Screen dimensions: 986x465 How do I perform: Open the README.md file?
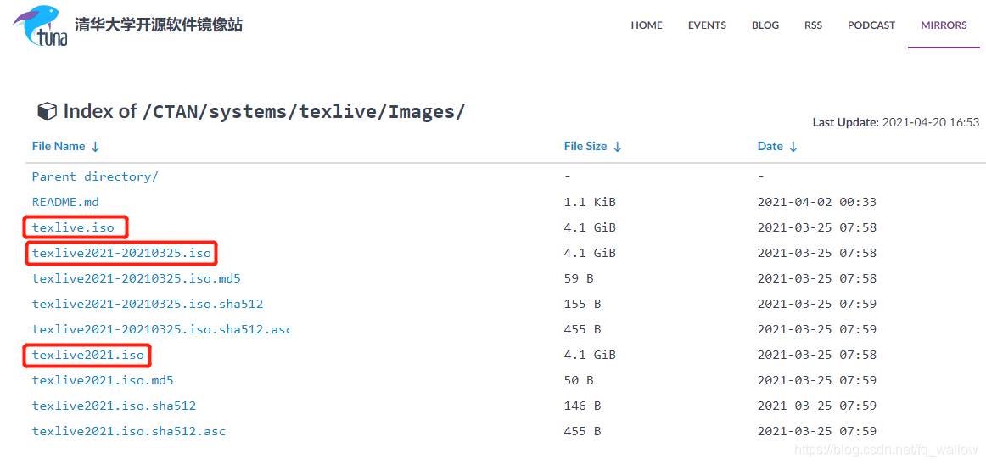tap(65, 202)
